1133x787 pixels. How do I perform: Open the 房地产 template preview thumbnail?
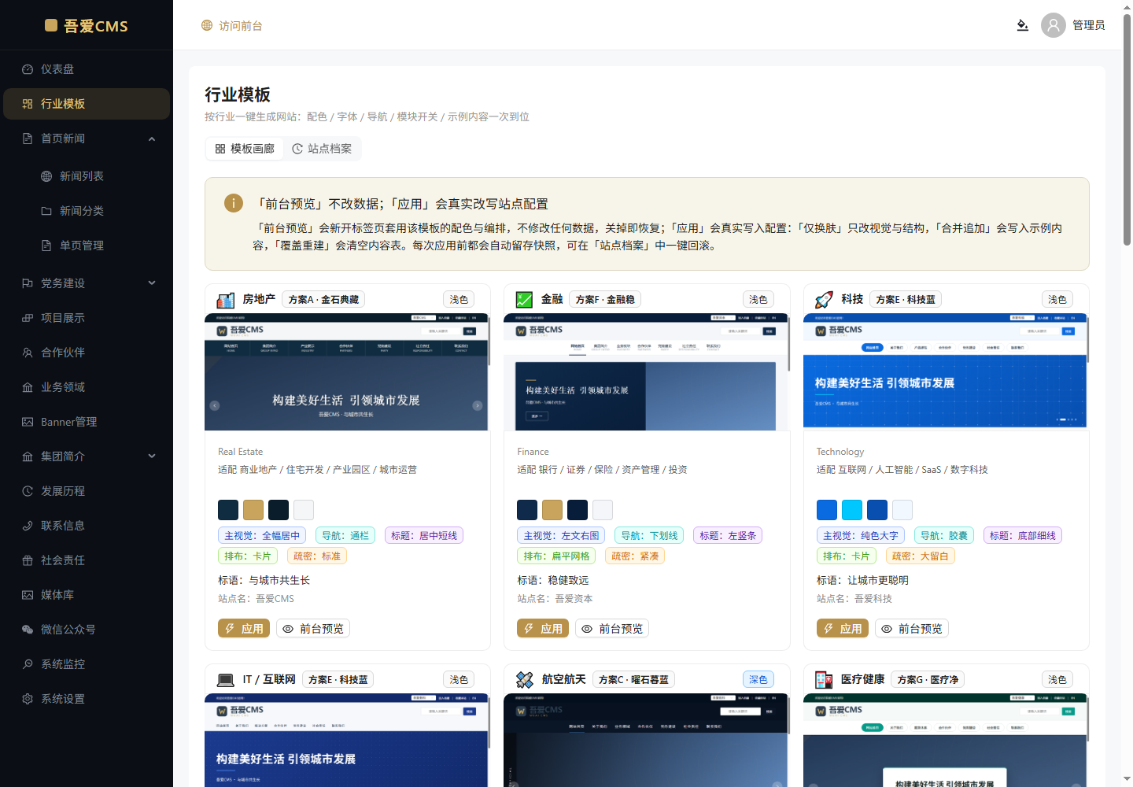tap(347, 372)
